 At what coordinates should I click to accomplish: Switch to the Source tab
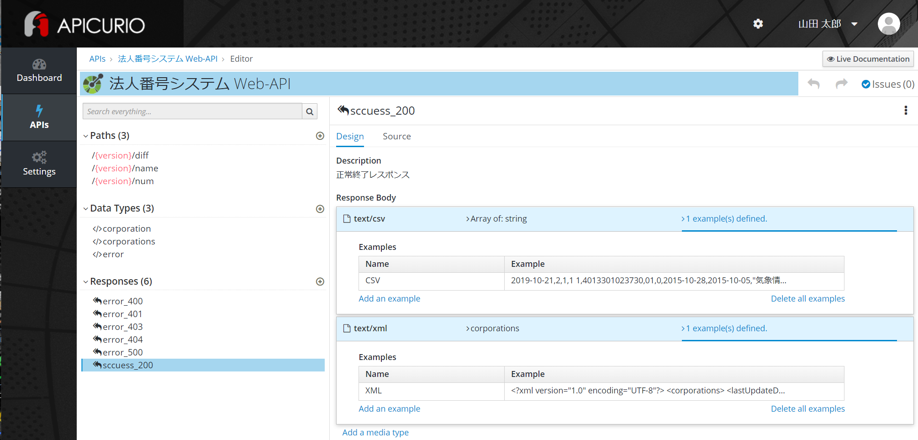(396, 136)
